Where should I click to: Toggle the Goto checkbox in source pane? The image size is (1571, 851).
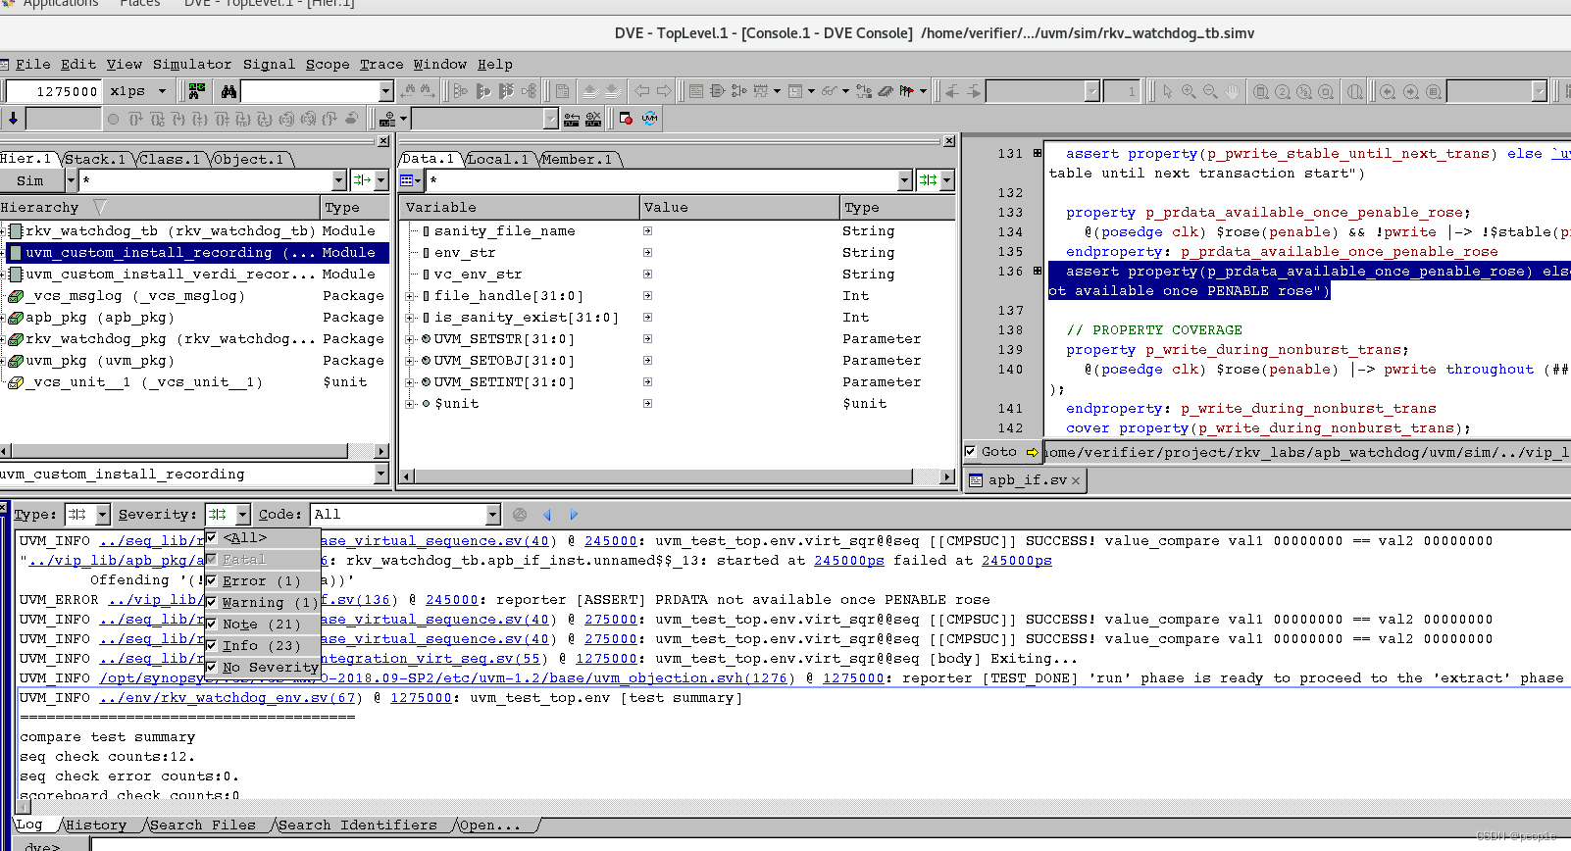[971, 452]
